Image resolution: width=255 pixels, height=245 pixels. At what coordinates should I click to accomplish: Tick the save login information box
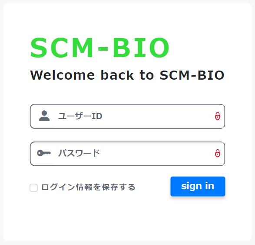click(x=33, y=187)
